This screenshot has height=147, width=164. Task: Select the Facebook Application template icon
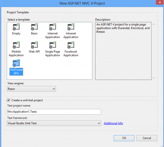(71, 45)
